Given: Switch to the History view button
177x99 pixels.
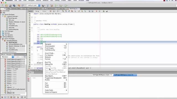Looking at the screenshot, I should point(44,11).
